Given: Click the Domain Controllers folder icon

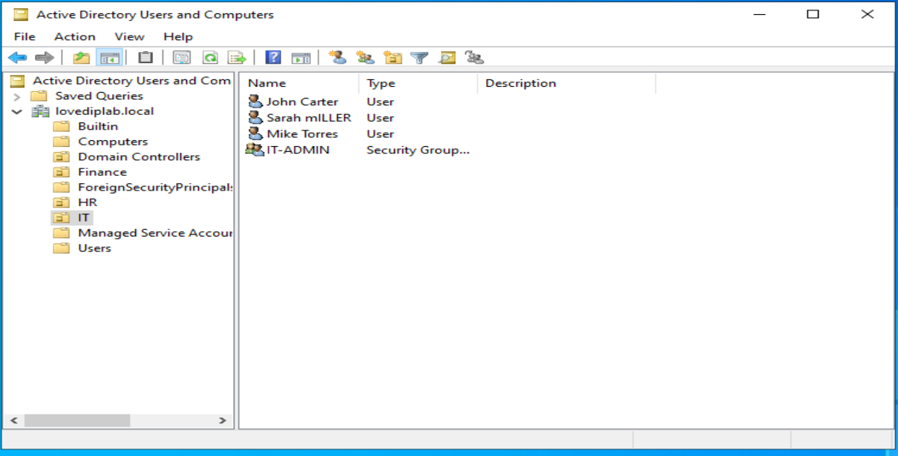Looking at the screenshot, I should [x=61, y=156].
